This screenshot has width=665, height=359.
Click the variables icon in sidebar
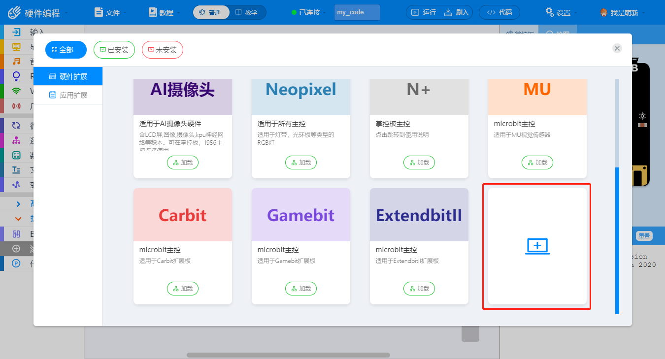[x=17, y=185]
